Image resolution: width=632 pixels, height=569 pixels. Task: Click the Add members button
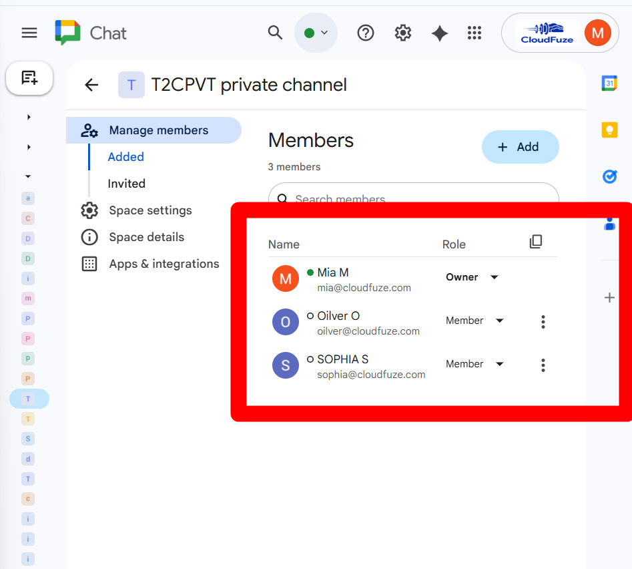(520, 147)
